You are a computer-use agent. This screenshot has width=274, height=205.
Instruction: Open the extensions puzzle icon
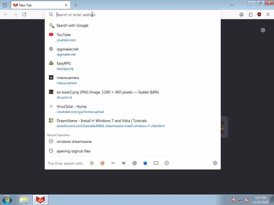250,14
